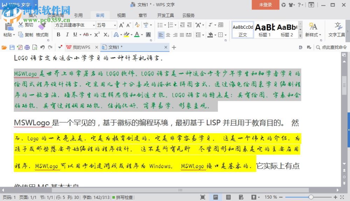
Task: Expand borders dropdown arrow
Action: click(226, 35)
